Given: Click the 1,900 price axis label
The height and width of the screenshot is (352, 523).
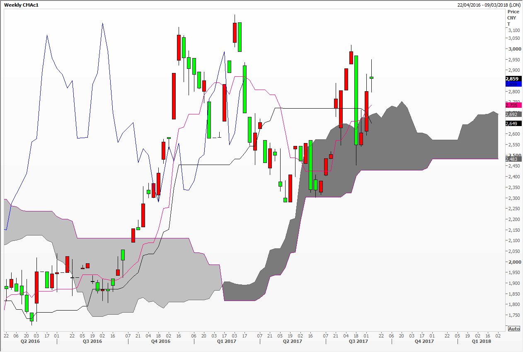Looking at the screenshot, I should click(514, 283).
